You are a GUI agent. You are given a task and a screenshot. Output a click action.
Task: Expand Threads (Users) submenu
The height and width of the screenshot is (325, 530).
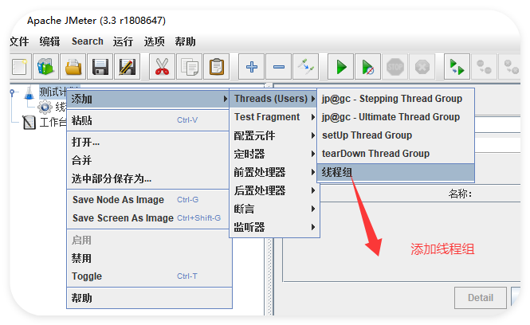click(x=273, y=99)
